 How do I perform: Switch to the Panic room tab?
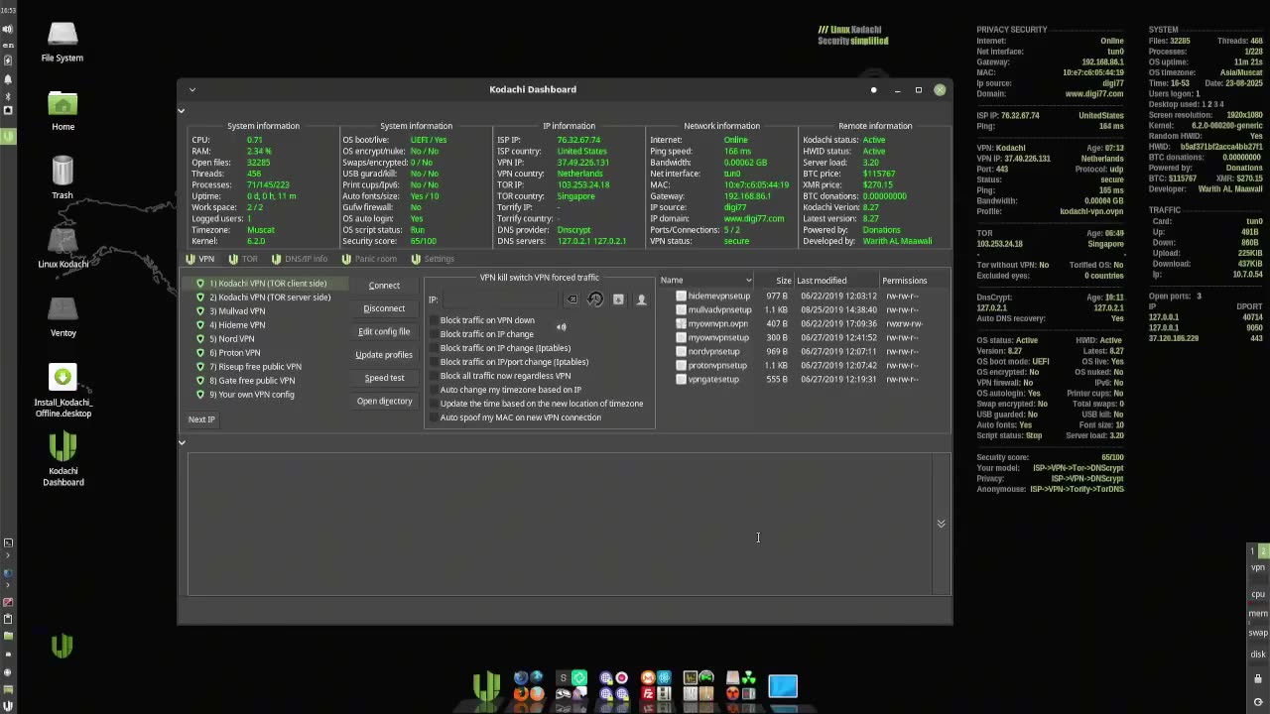click(369, 259)
